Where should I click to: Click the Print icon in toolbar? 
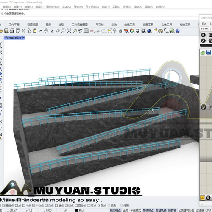click(12, 31)
